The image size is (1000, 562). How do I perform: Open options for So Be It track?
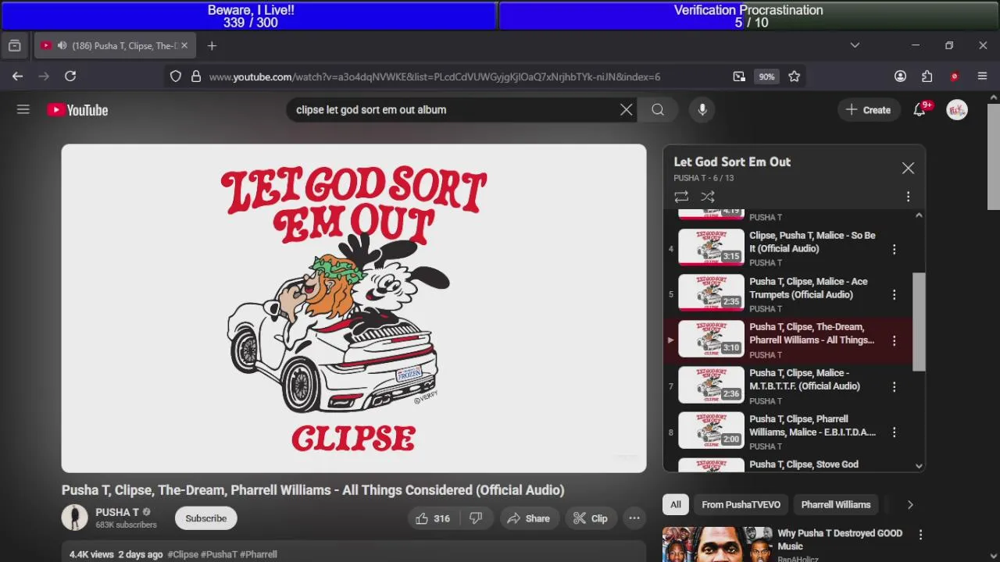click(x=895, y=249)
